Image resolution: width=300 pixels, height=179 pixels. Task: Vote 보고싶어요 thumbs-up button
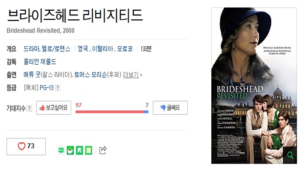(x=54, y=107)
